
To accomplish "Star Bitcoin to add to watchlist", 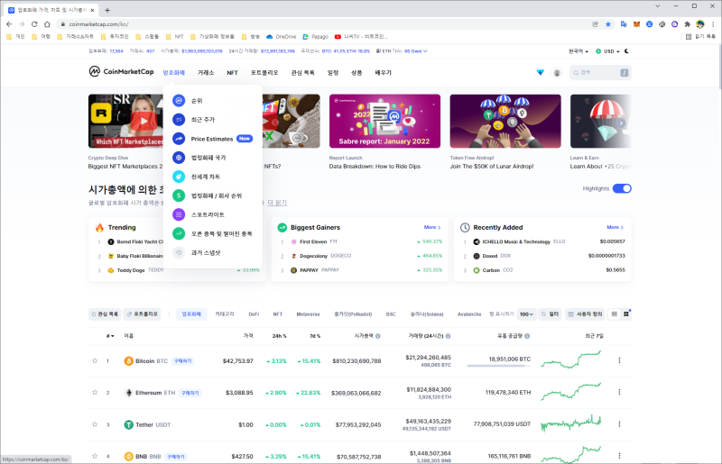I will [x=95, y=361].
